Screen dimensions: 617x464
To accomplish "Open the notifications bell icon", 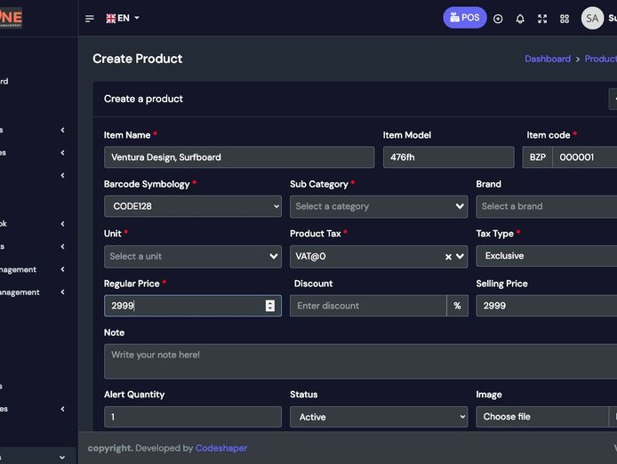I will click(520, 19).
